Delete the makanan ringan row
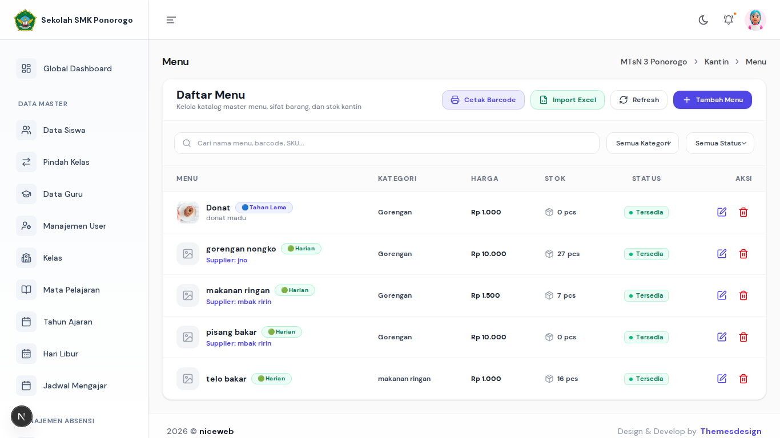Viewport: 780px width, 438px height. [x=743, y=295]
